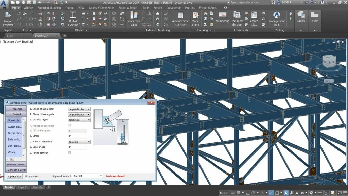
Task: Open the Member Connec... section button
Action: [x=17, y=164]
